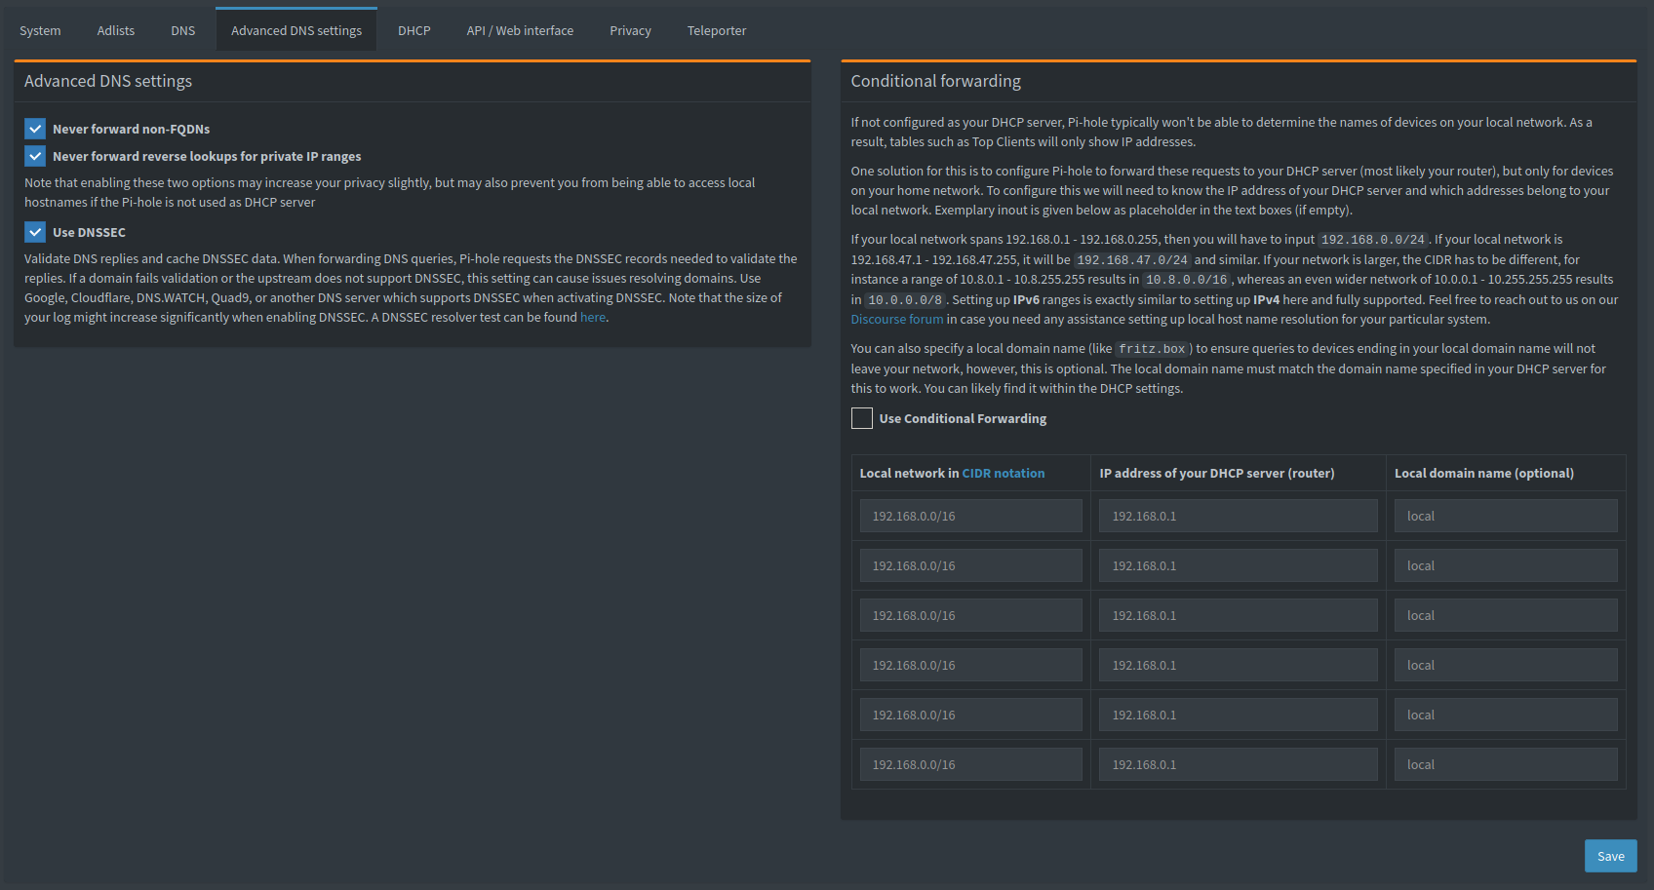Go to the DHCP tab
The width and height of the screenshot is (1654, 890).
click(x=413, y=30)
